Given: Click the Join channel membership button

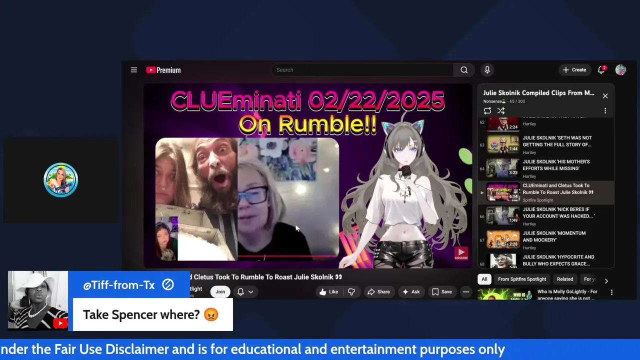Looking at the screenshot, I should pos(220,291).
